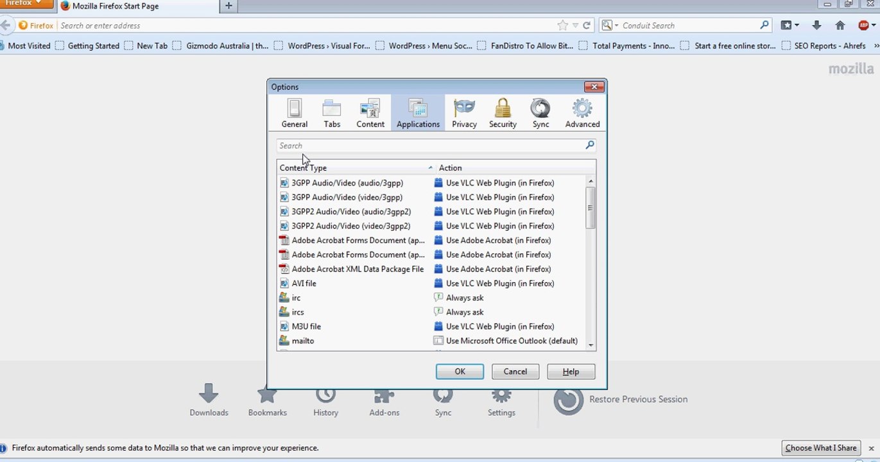Click Restore Previous Session

click(x=620, y=399)
